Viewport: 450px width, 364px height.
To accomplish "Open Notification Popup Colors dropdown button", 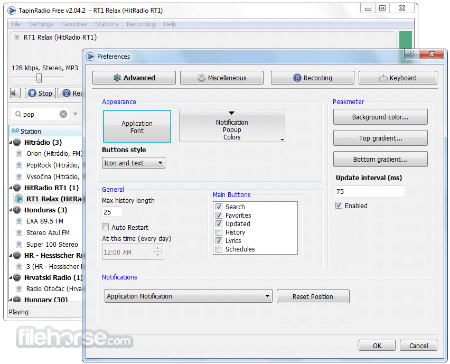I will (232, 125).
